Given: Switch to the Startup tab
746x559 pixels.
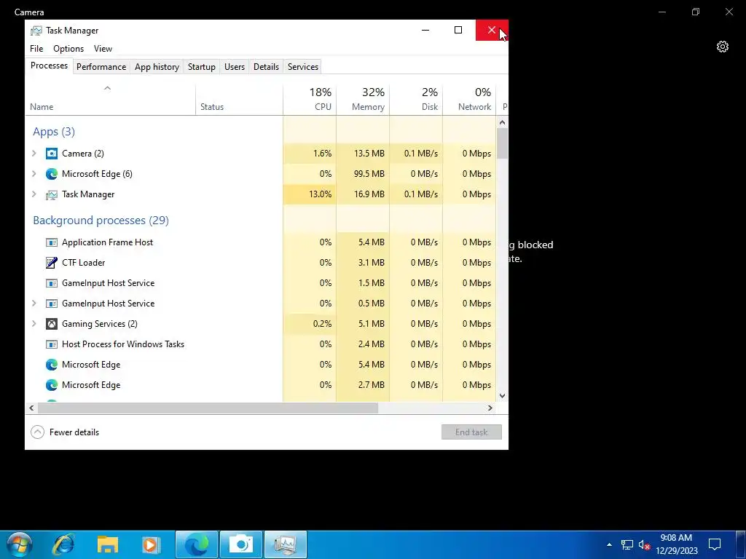Looking at the screenshot, I should (x=202, y=67).
